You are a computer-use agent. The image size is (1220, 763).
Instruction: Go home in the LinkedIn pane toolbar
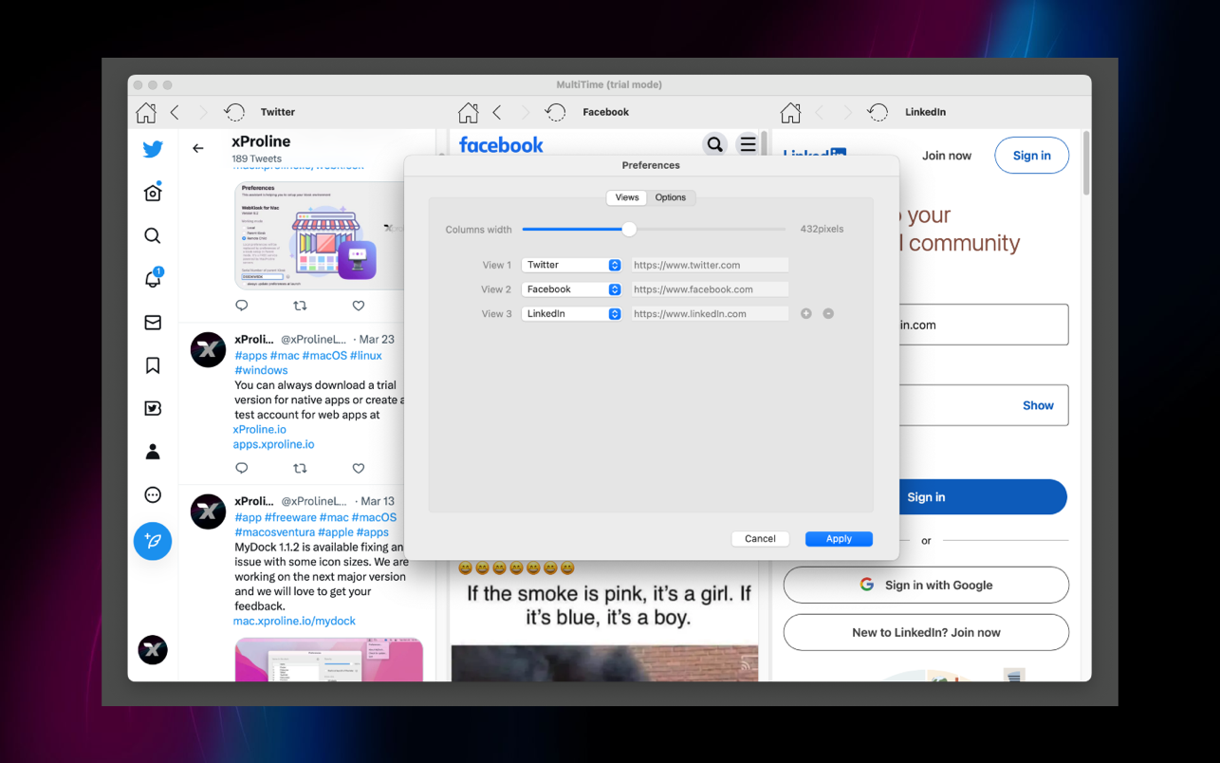790,112
